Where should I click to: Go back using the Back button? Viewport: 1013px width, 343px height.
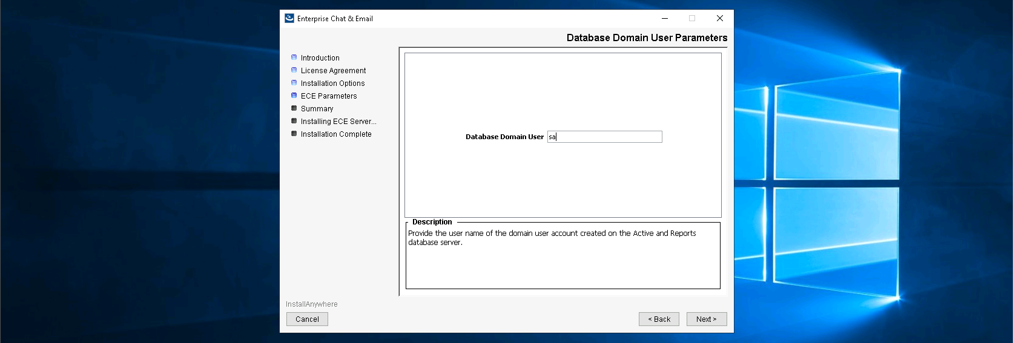659,319
